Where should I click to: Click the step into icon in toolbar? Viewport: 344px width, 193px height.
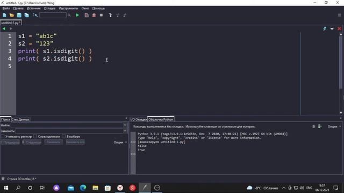point(110,15)
